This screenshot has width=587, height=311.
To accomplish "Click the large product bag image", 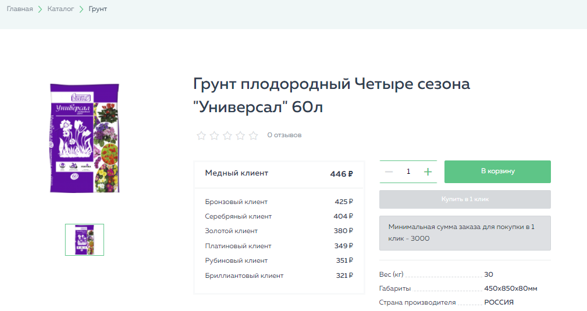I will coord(84,138).
